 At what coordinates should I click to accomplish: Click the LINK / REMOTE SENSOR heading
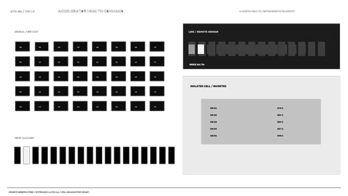click(203, 32)
